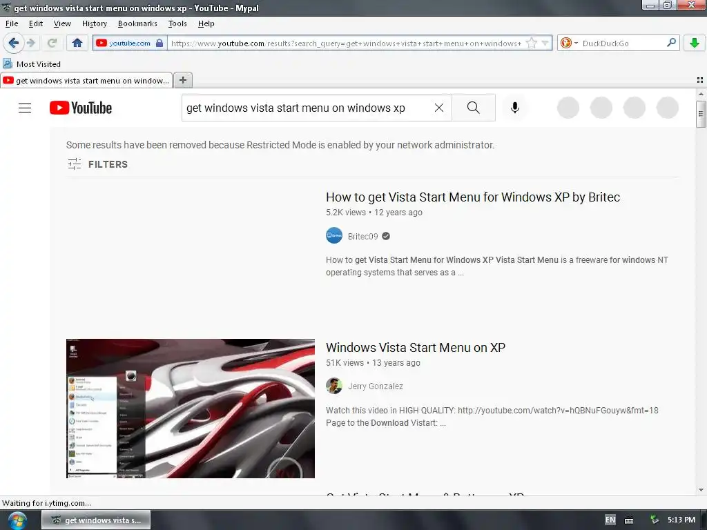Open the Most Visited bookmarks folder
707x530 pixels.
pyautogui.click(x=32, y=64)
